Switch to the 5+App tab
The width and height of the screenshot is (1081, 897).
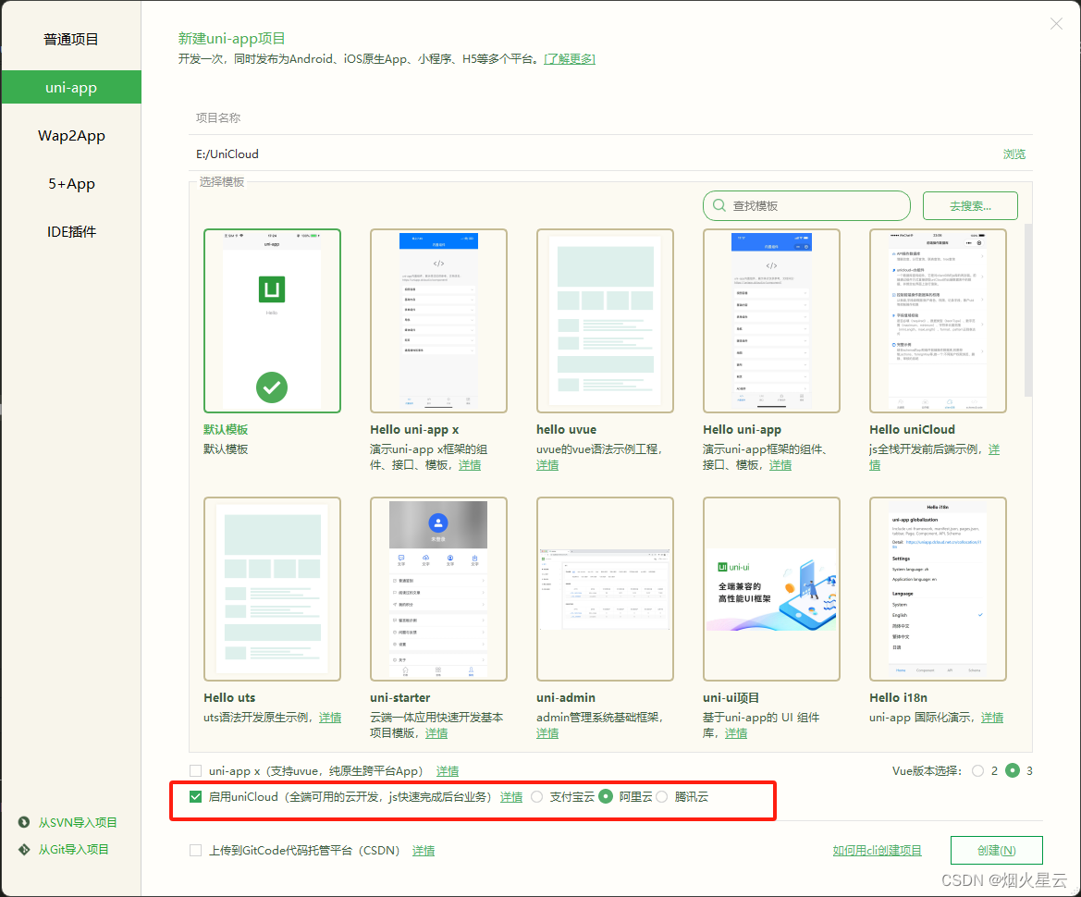(x=71, y=184)
